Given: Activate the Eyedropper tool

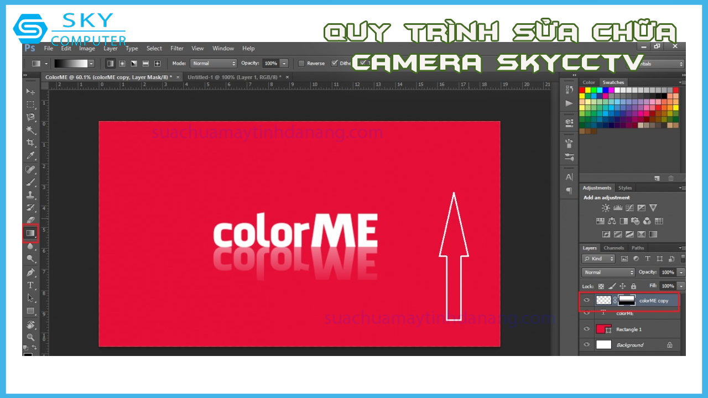Looking at the screenshot, I should coord(30,156).
